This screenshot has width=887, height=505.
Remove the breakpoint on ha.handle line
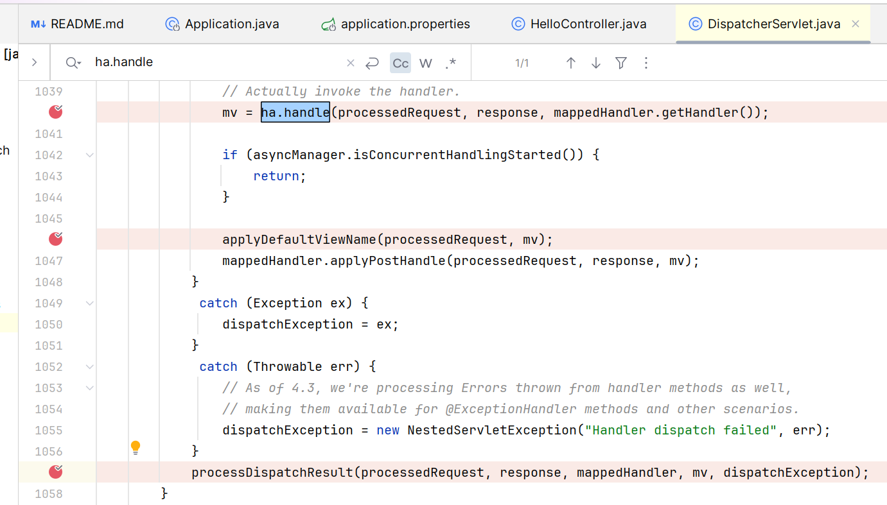tap(56, 112)
